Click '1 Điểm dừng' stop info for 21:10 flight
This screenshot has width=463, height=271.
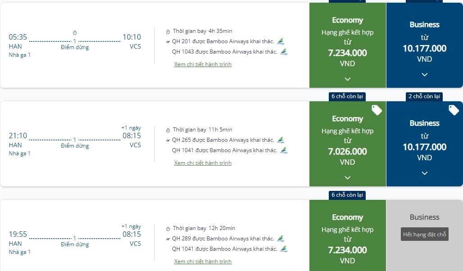[75, 143]
